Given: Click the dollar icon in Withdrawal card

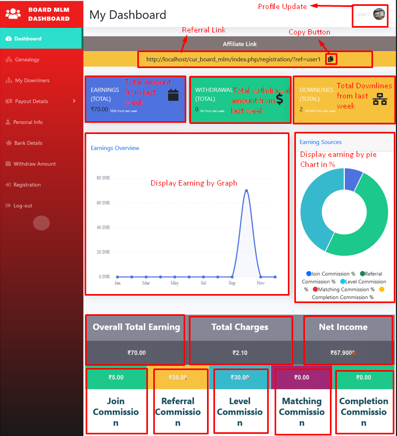Looking at the screenshot, I should pyautogui.click(x=279, y=99).
